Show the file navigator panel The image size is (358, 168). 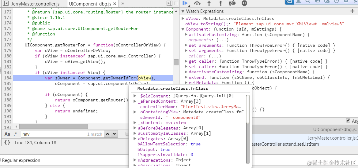click(x=6, y=3)
